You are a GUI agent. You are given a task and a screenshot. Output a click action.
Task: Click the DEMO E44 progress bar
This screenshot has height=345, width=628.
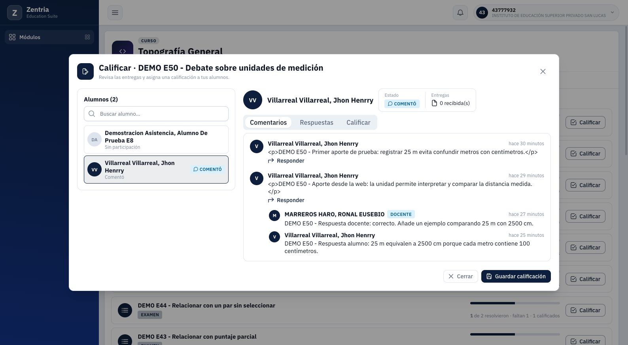click(515, 303)
